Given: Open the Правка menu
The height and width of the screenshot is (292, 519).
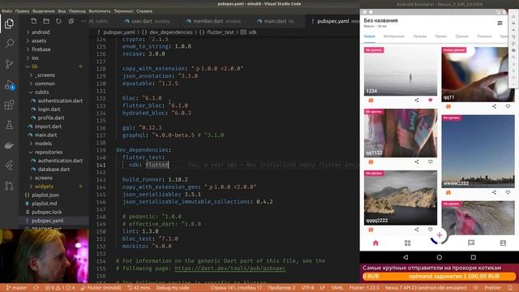Looking at the screenshot, I should coord(22,11).
